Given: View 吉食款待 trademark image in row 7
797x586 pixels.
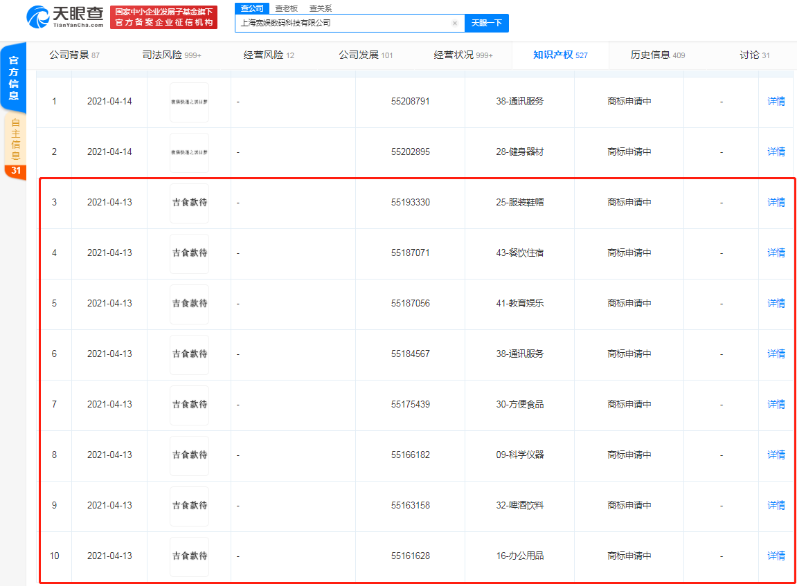Looking at the screenshot, I should [x=189, y=405].
